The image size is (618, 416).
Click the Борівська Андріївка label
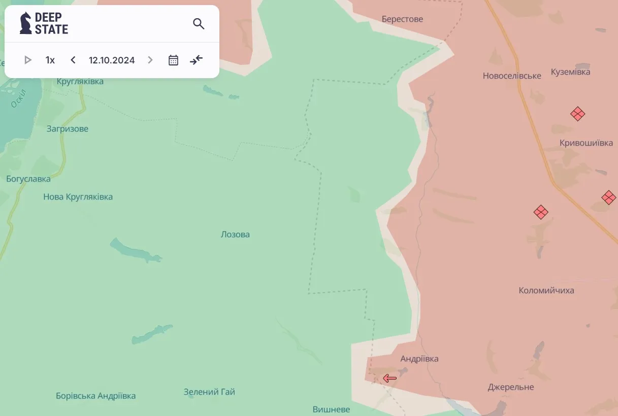pyautogui.click(x=95, y=396)
